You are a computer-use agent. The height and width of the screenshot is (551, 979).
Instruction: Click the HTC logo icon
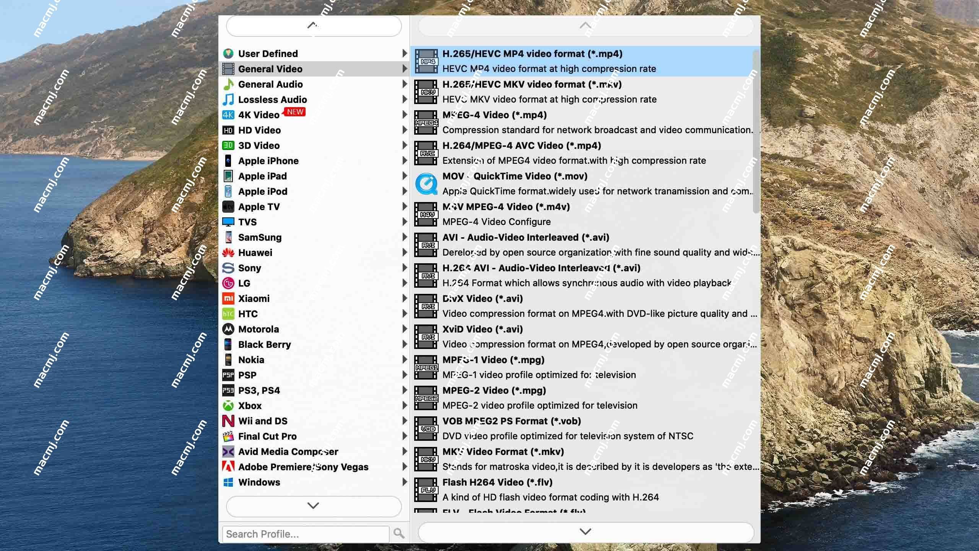[x=228, y=314]
